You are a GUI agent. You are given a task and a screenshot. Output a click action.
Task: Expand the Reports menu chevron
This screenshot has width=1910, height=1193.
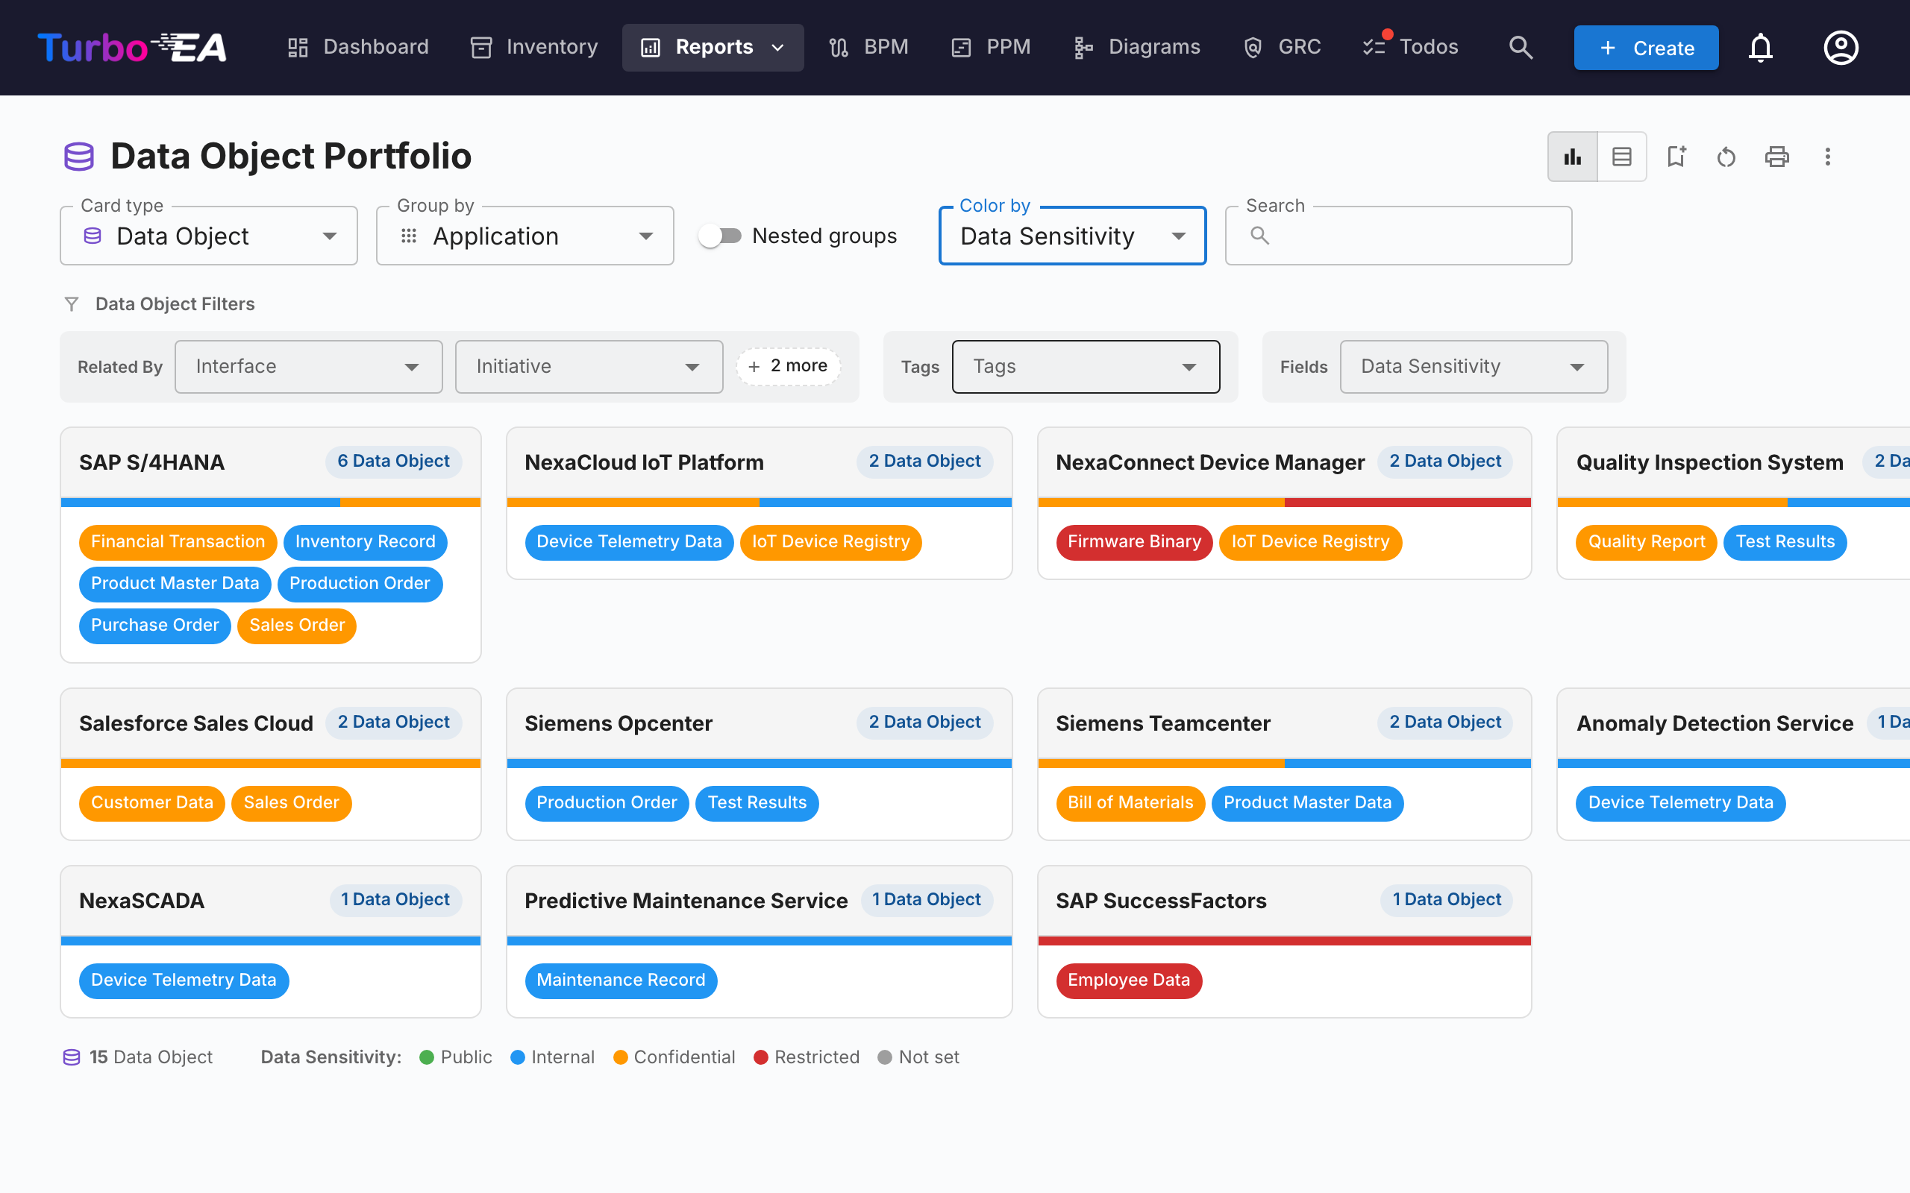pos(777,47)
